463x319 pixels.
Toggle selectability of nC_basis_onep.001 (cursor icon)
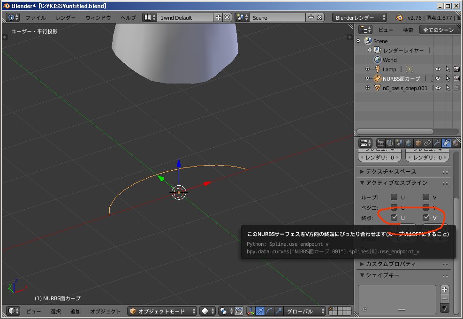[x=448, y=88]
